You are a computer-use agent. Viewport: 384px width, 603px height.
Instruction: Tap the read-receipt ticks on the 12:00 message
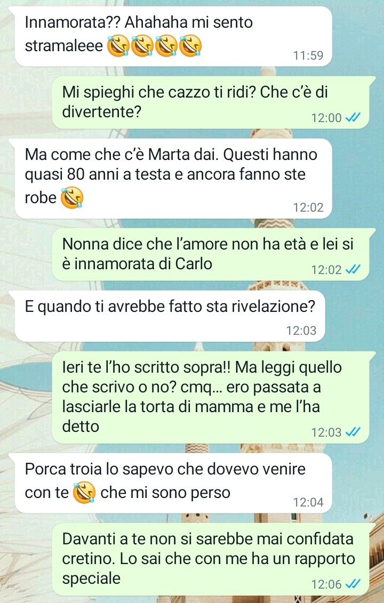353,117
